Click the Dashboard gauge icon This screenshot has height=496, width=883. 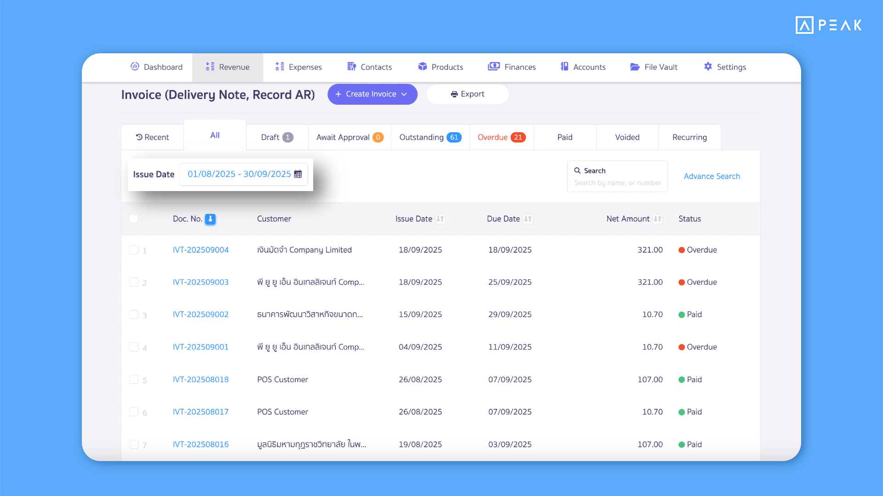coord(135,67)
